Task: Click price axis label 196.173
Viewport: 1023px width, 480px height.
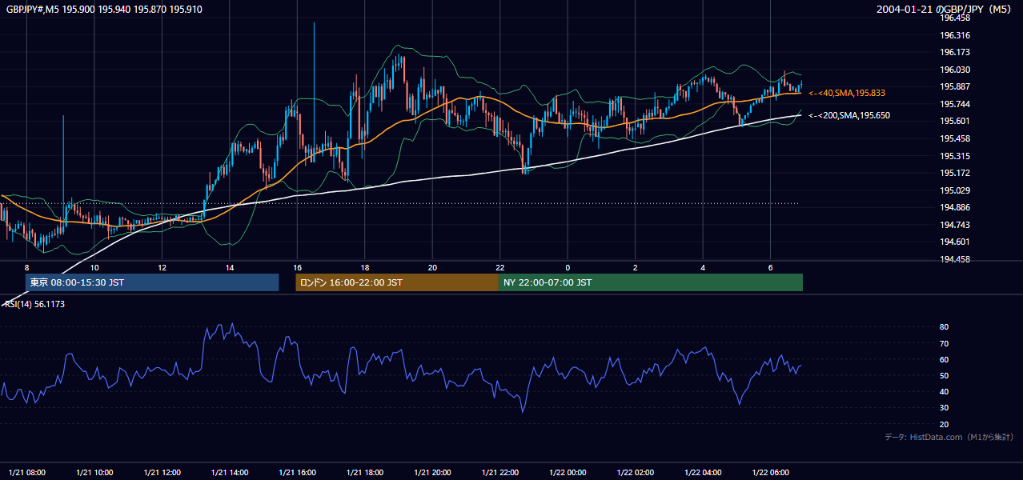Action: 954,52
